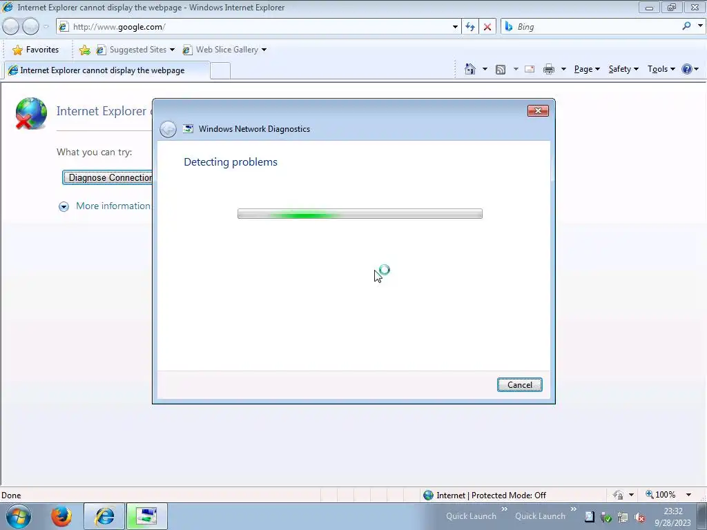Open Firefox from the taskbar
Screen dimensions: 707x530
[61, 516]
